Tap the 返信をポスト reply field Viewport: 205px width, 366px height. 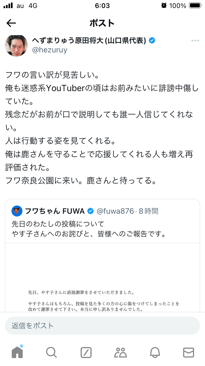(x=102, y=326)
